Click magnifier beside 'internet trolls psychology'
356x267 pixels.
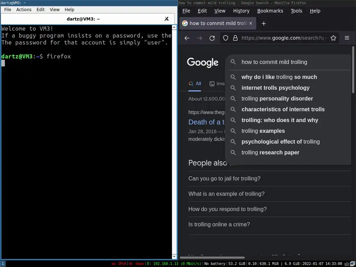[233, 88]
